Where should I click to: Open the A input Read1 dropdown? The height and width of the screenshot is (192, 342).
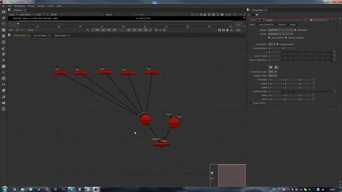point(112,14)
